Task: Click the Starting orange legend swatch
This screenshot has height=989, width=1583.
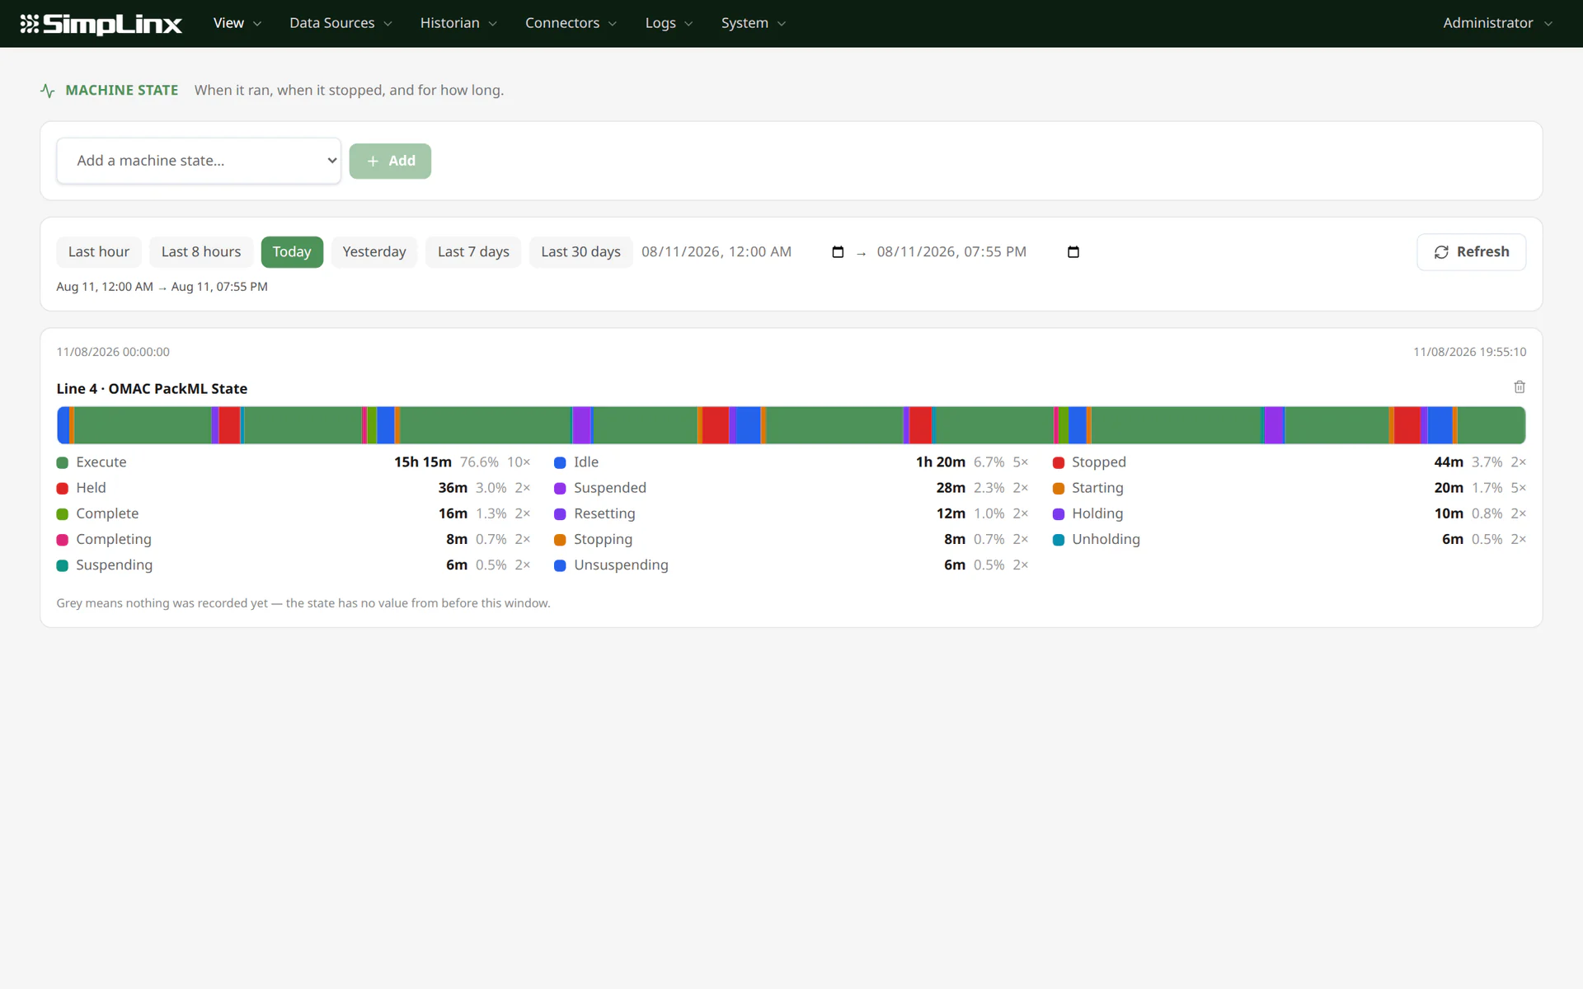Action: pos(1059,488)
